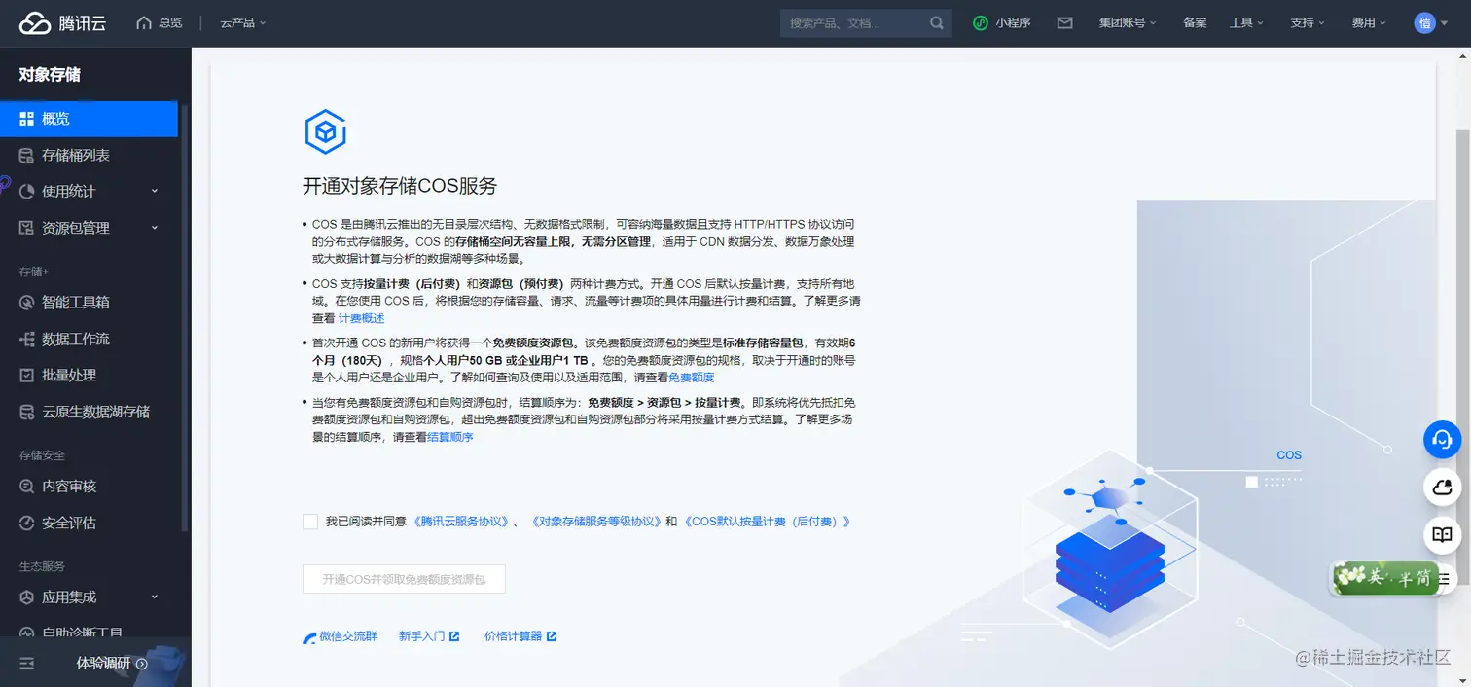Click the 智能工具箱 icon

coord(27,303)
